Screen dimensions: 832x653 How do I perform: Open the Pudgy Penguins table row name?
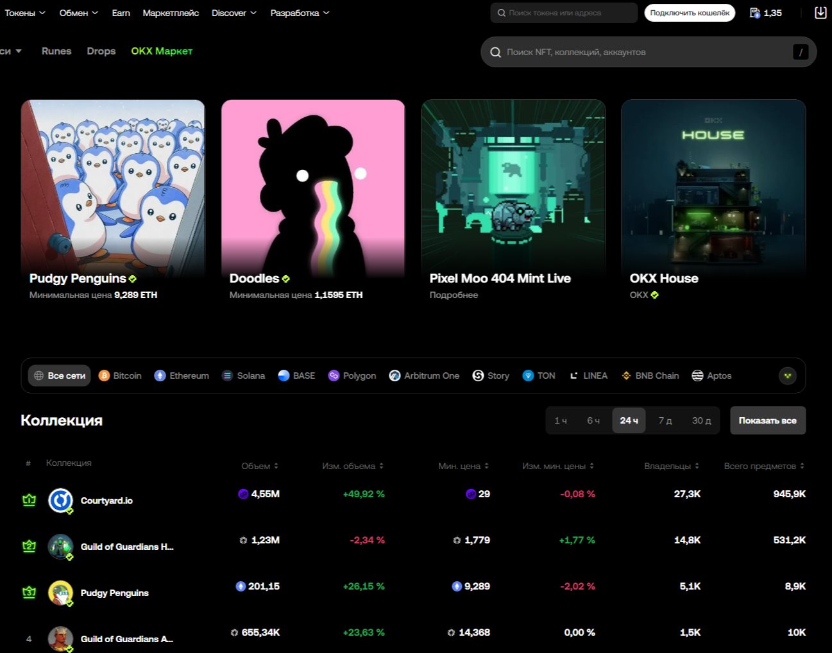click(x=115, y=593)
